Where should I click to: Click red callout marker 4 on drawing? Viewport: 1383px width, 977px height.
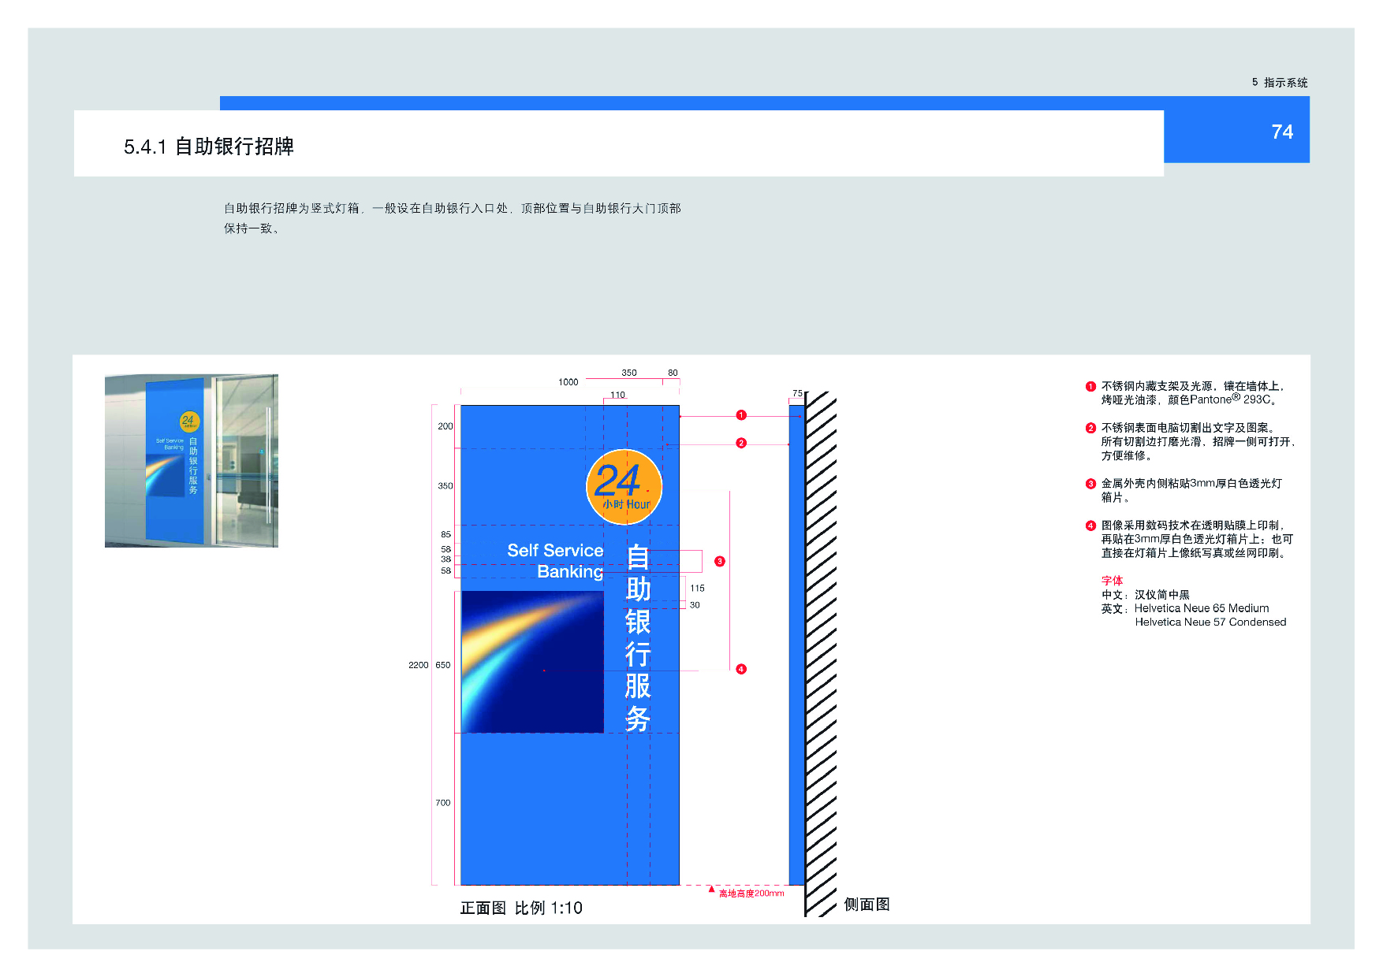[741, 669]
